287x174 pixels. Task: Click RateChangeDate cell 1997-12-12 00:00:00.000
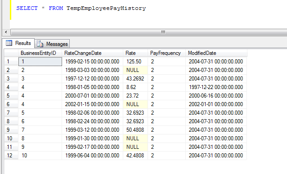(92, 79)
